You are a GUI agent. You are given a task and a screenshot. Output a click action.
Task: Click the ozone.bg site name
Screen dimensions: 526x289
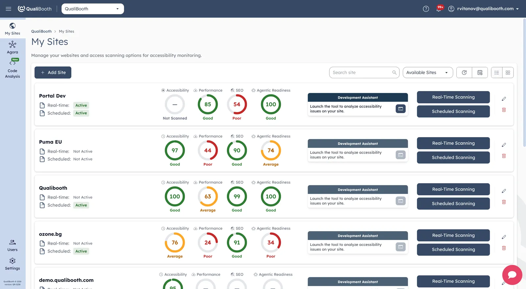pos(50,234)
